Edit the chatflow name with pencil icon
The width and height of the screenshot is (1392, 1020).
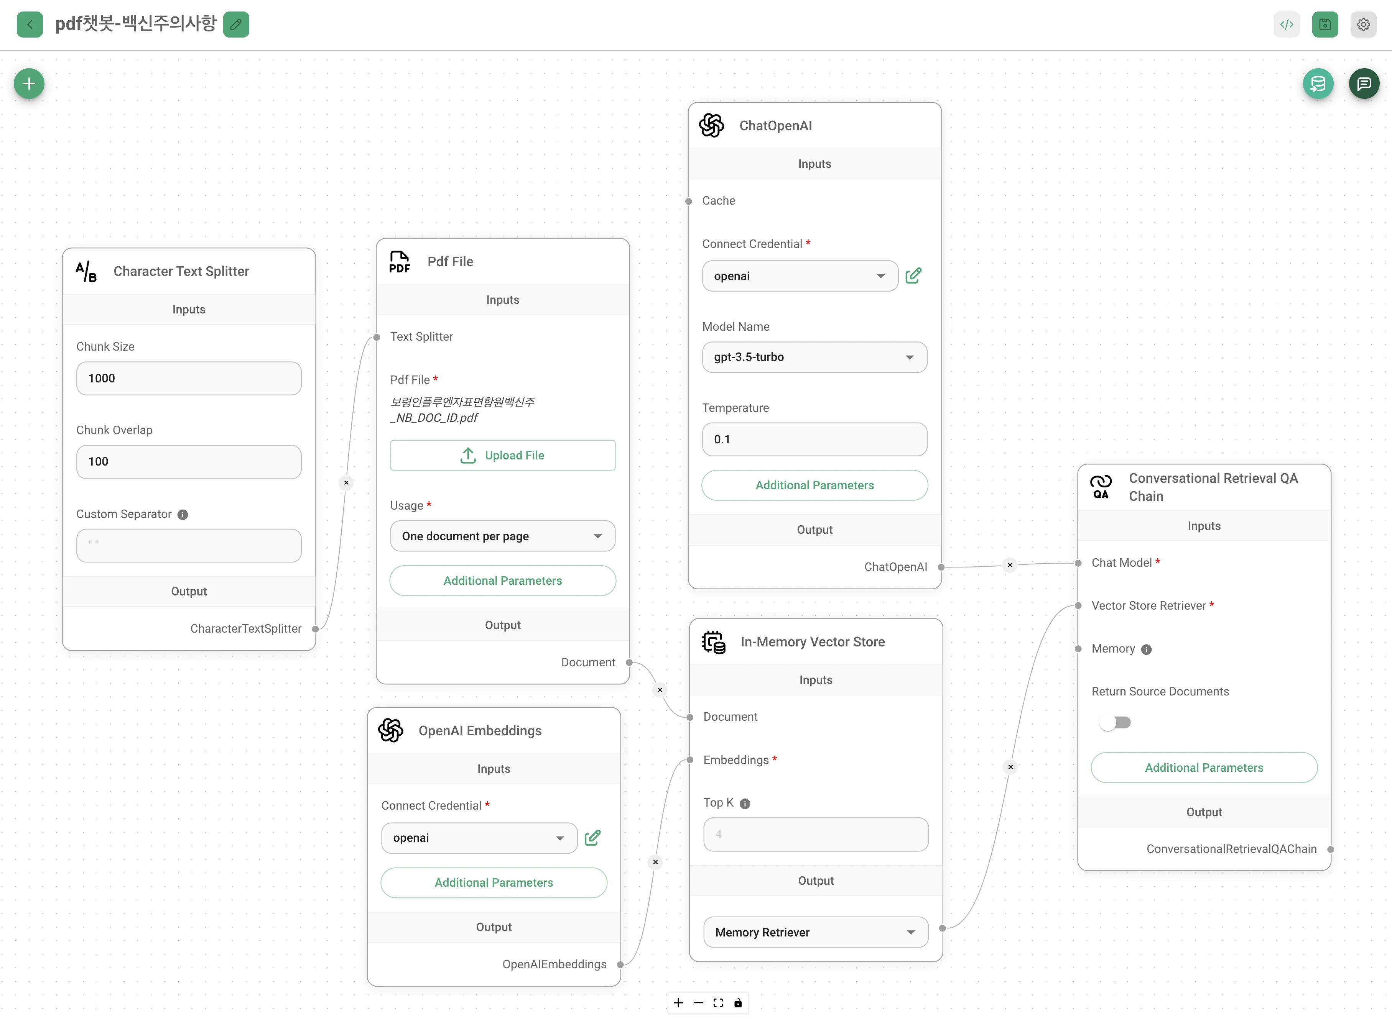point(236,25)
